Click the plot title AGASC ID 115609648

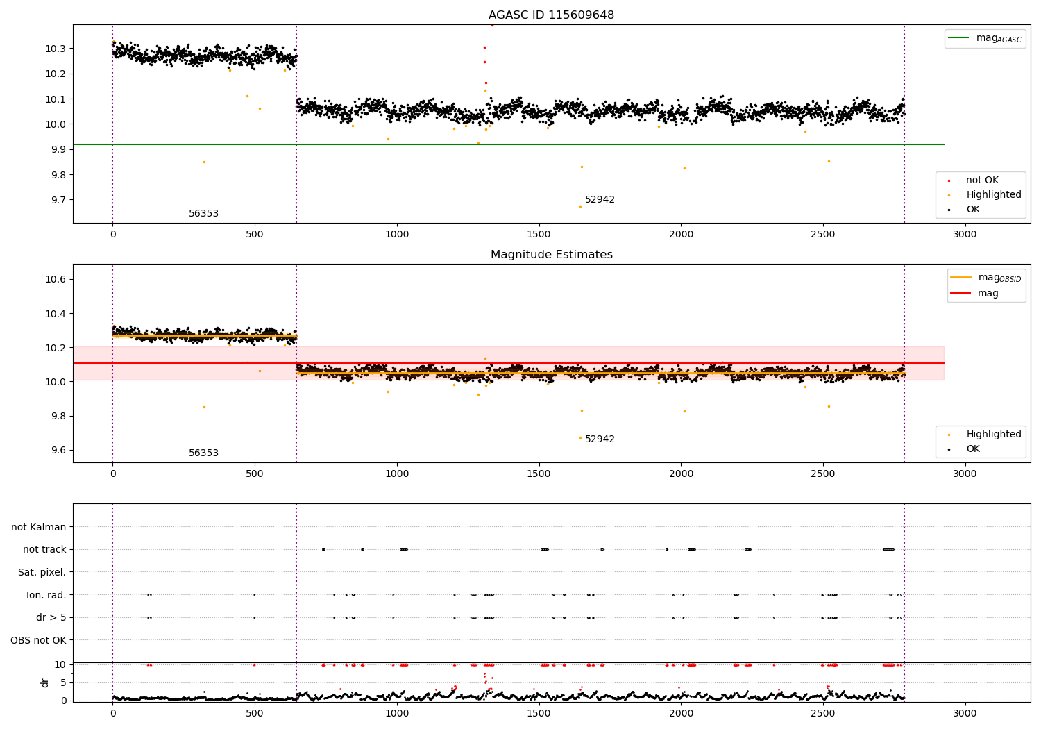[x=551, y=15]
